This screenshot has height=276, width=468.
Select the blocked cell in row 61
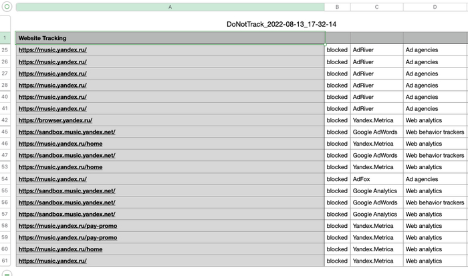tap(337, 261)
